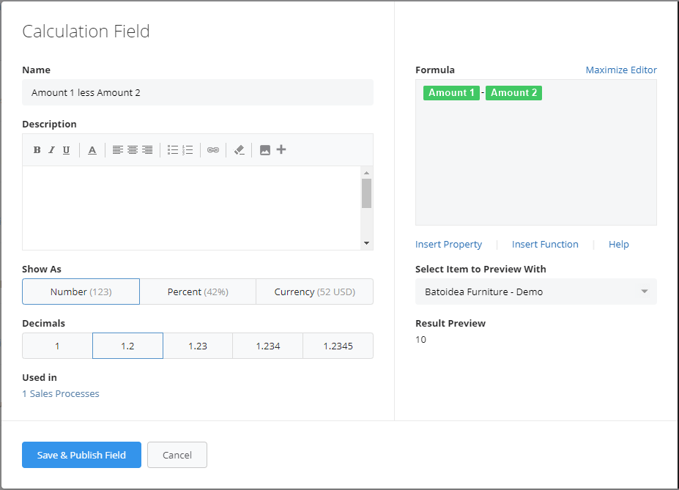The width and height of the screenshot is (679, 490).
Task: Click Save & Publish Field button
Action: tap(81, 455)
